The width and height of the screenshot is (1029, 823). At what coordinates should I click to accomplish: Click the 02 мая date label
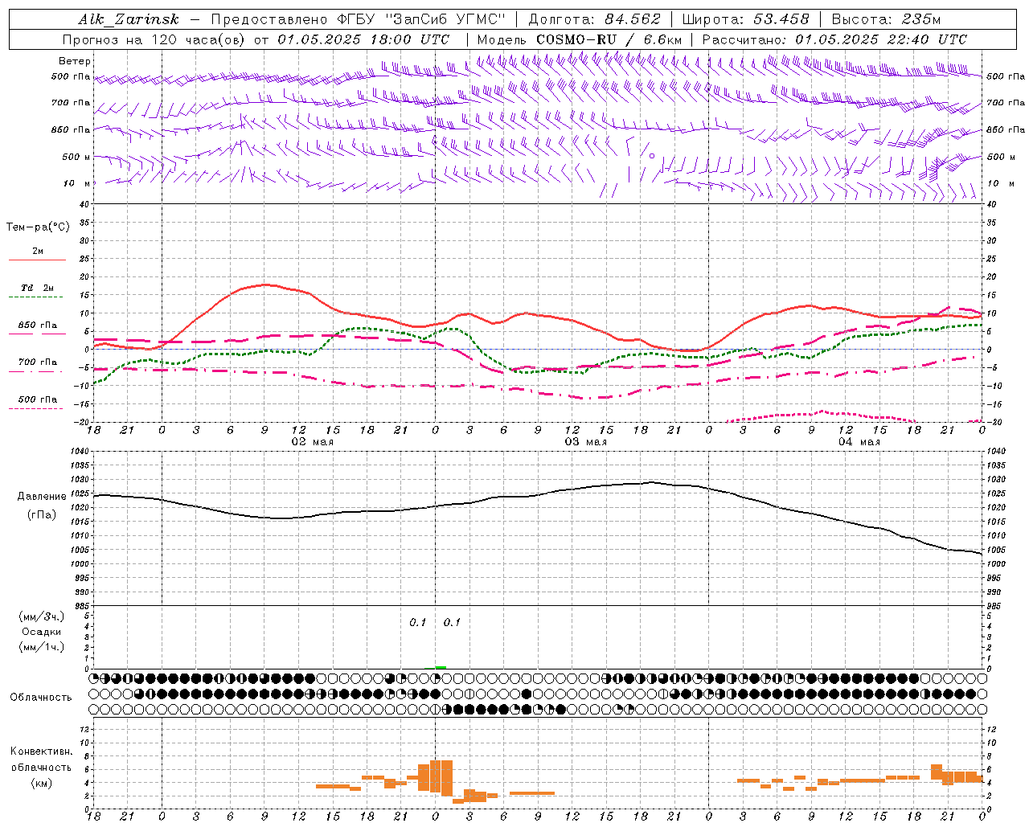(312, 442)
